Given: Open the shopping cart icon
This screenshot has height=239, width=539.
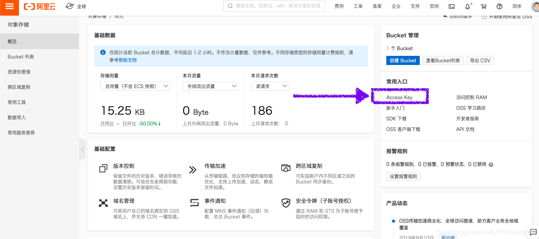Looking at the screenshot, I should [484, 6].
